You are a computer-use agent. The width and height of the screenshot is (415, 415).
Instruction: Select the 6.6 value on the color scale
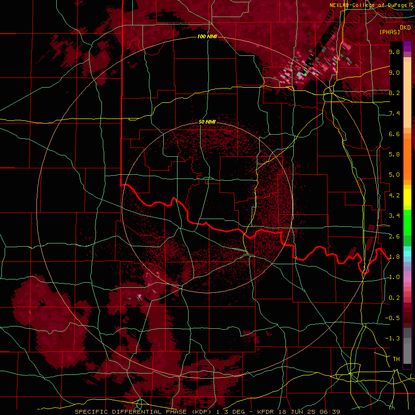tap(394, 134)
